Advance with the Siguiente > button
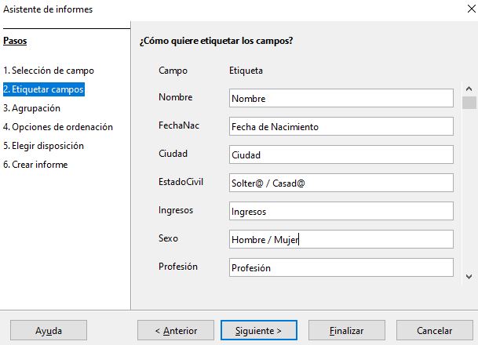478x345 pixels. (259, 330)
